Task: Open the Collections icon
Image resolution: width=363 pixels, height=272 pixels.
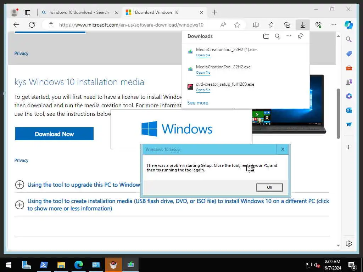Action: coord(287,25)
